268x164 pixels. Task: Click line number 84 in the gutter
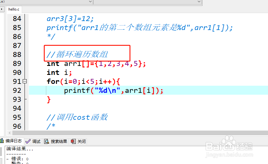coord(17,19)
